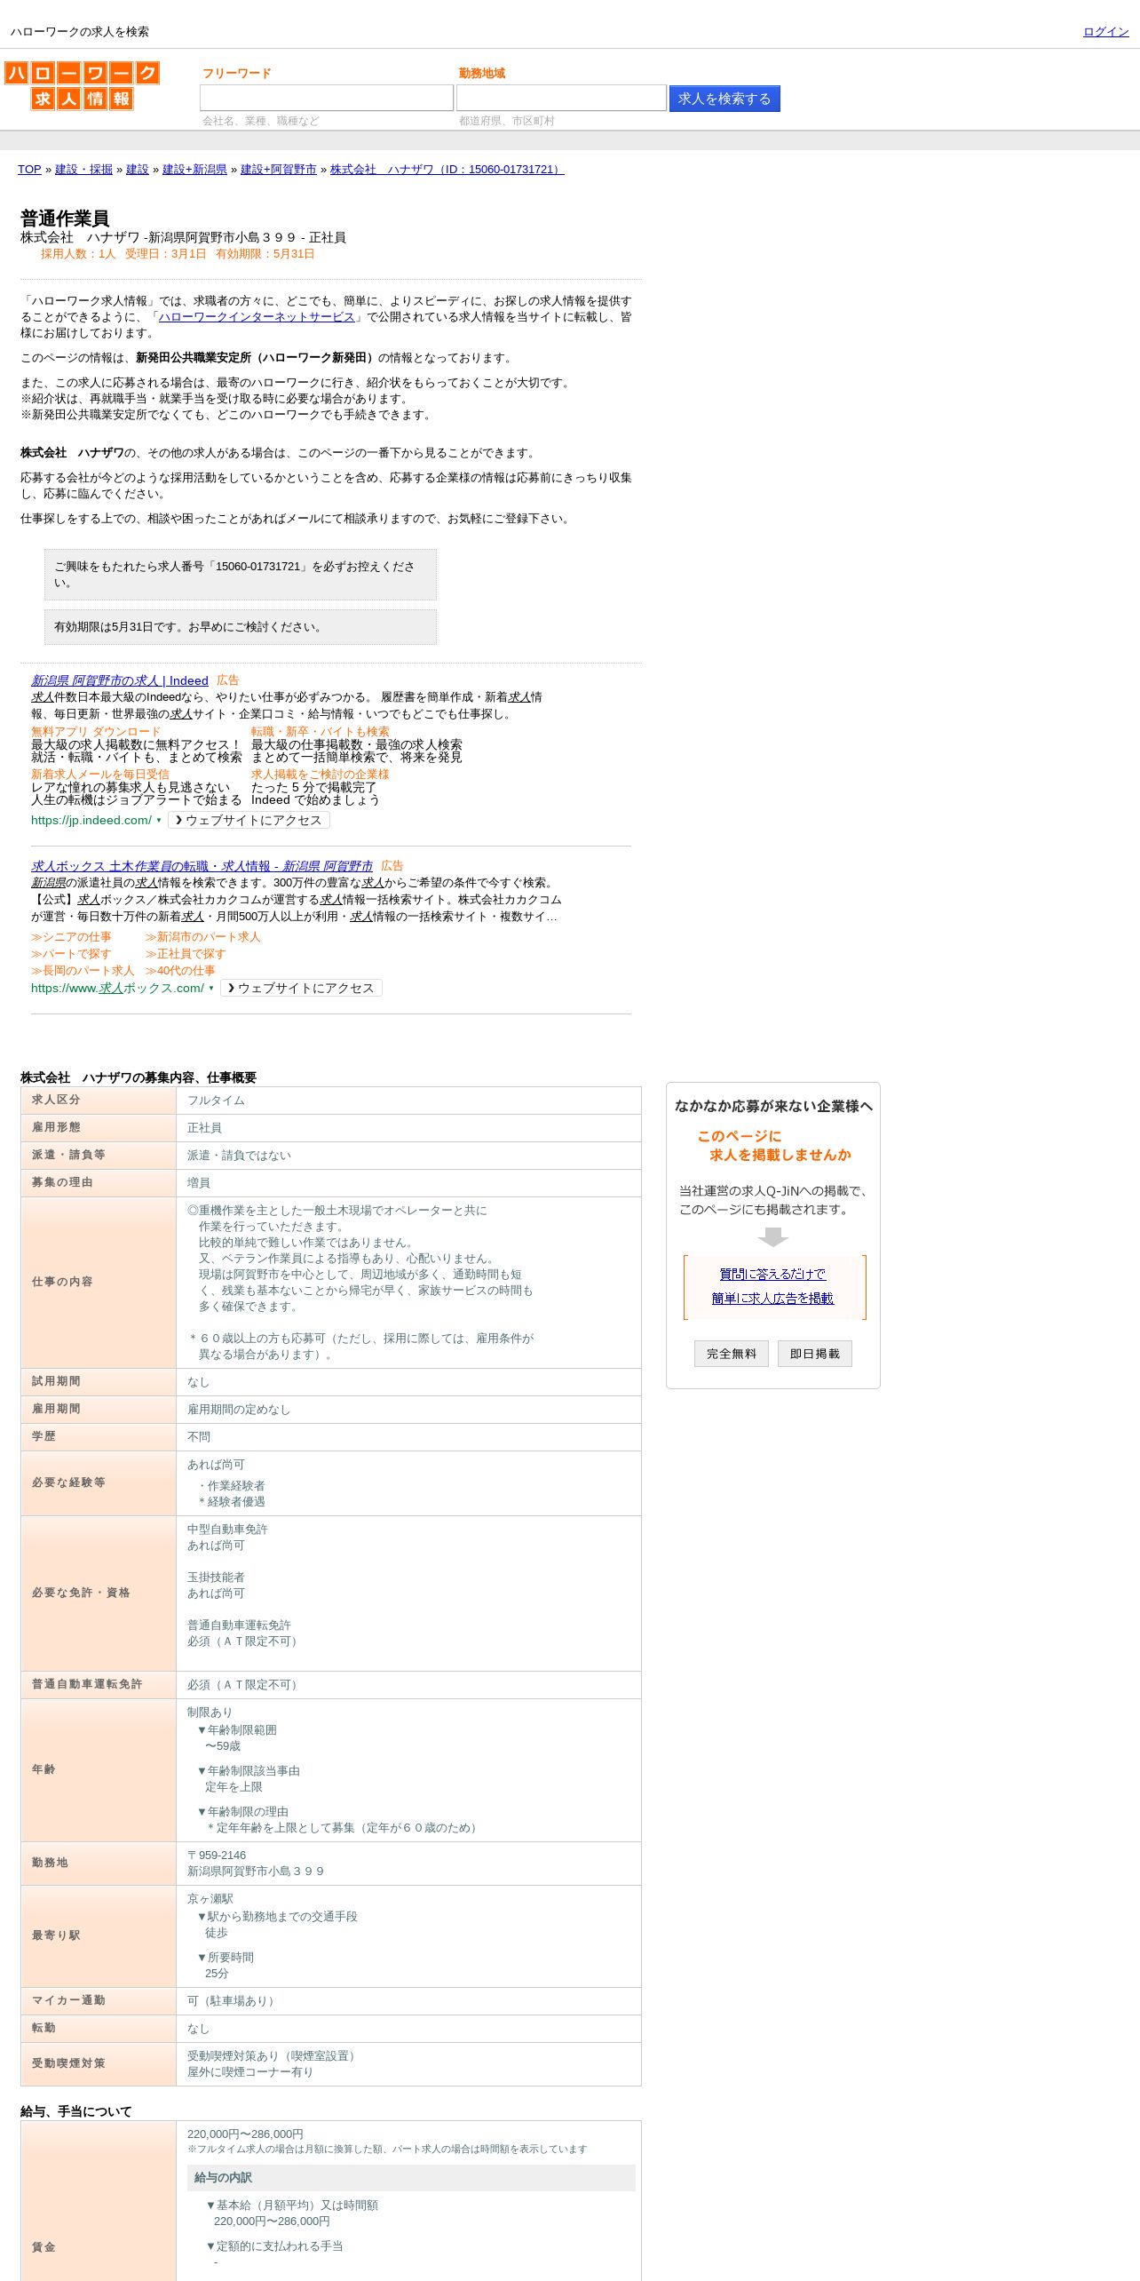Open the 株式会社 ハナザワ ID breadcrumb link

point(447,170)
